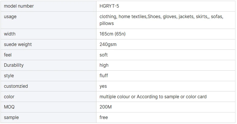Click the "customzied" row label
The image size is (237, 124).
tap(16, 86)
